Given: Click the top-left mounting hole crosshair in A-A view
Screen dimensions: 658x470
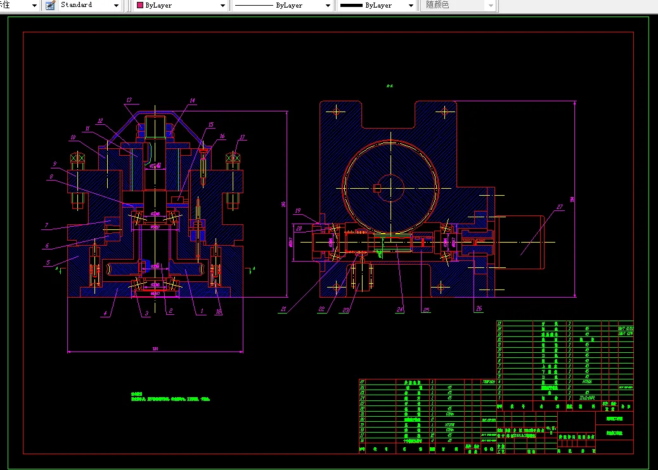Looking at the screenshot, I should [336, 112].
